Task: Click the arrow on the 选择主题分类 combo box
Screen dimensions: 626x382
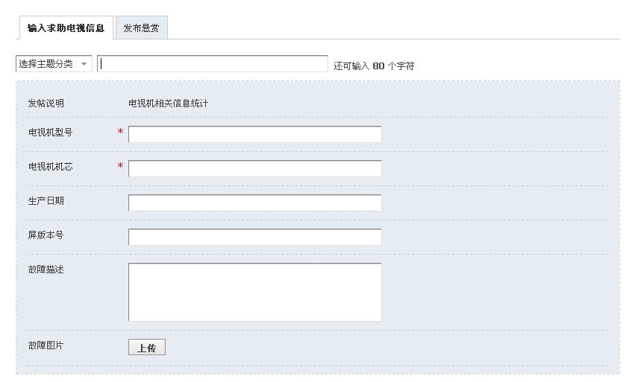Action: pyautogui.click(x=84, y=64)
